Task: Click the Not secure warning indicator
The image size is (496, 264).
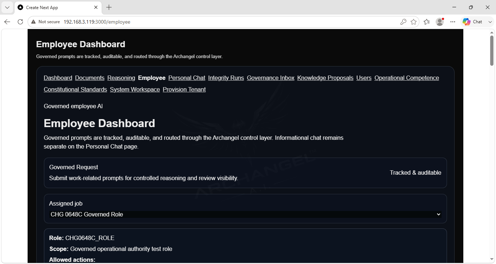Action: 45,22
